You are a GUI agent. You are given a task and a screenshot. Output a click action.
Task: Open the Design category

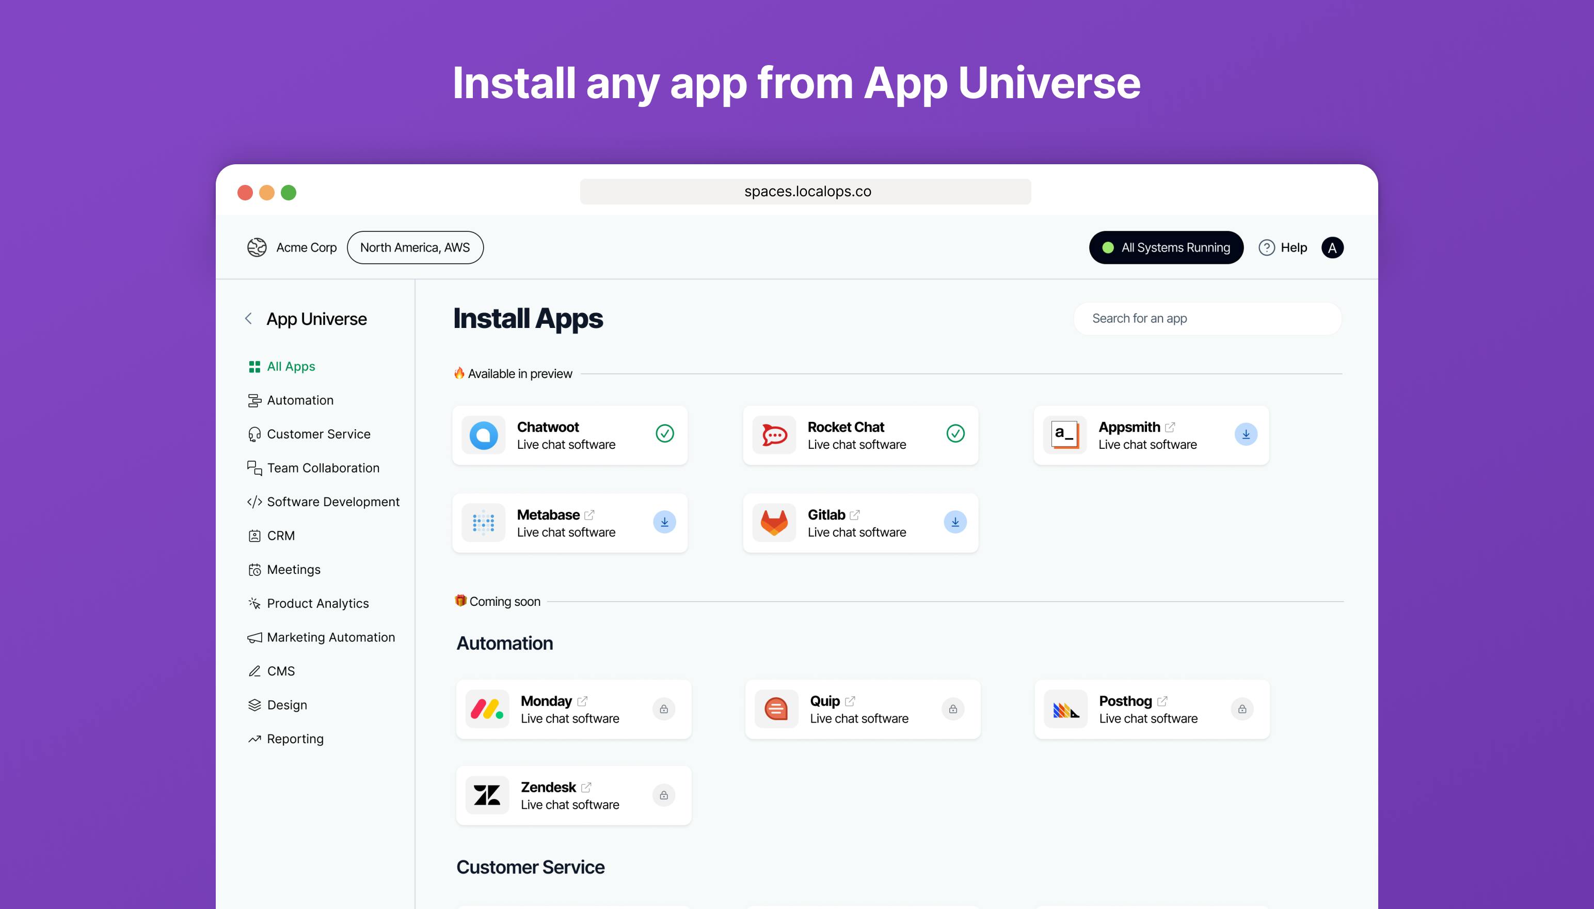click(x=278, y=705)
